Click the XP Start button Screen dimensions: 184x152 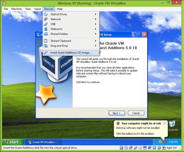[x=13, y=142]
